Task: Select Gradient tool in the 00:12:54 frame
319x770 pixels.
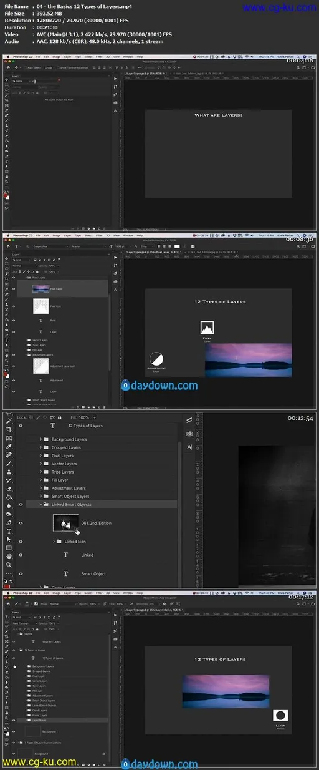Action: point(9,497)
